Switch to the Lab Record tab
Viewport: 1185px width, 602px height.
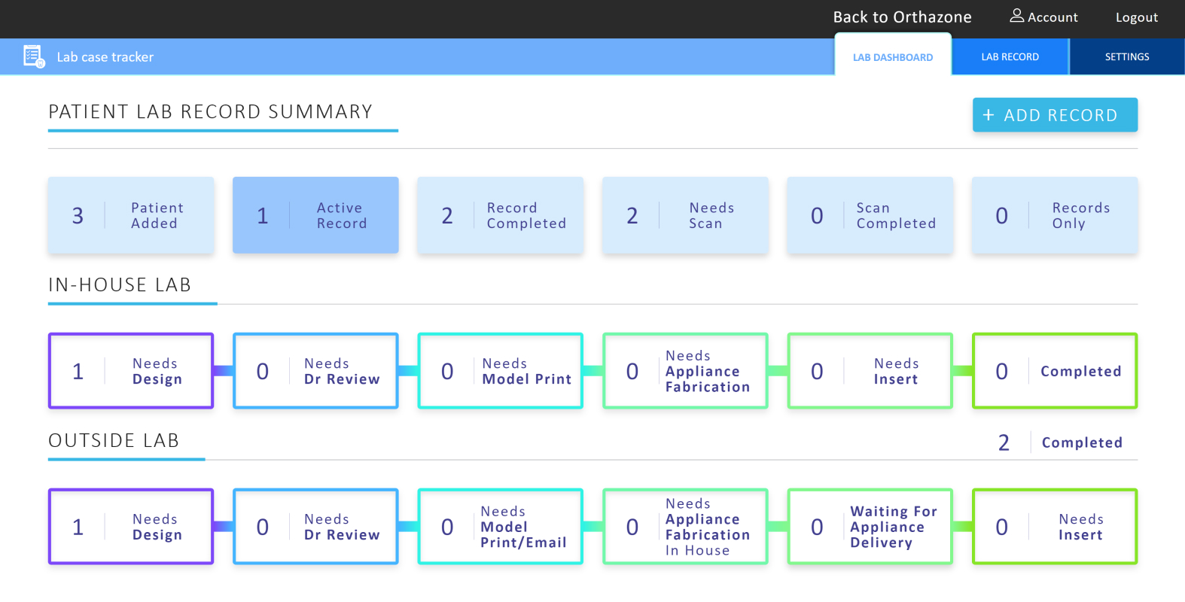(x=1010, y=57)
